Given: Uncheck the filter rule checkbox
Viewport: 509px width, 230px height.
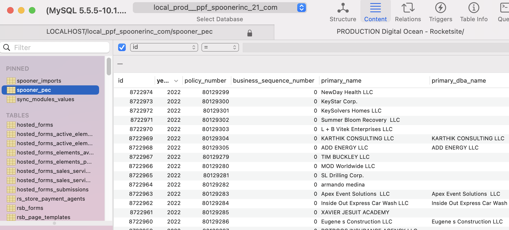Looking at the screenshot, I should coord(122,47).
